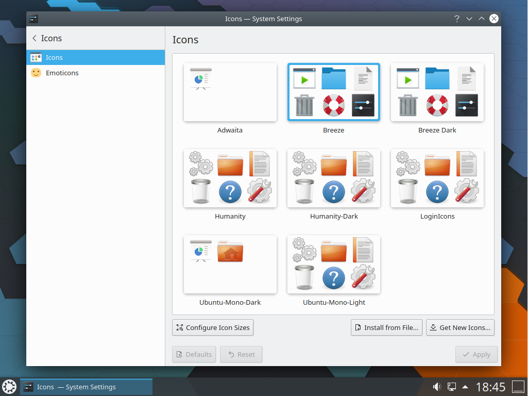Click the 18:45 clock
Image resolution: width=528 pixels, height=396 pixels.
tap(490, 387)
